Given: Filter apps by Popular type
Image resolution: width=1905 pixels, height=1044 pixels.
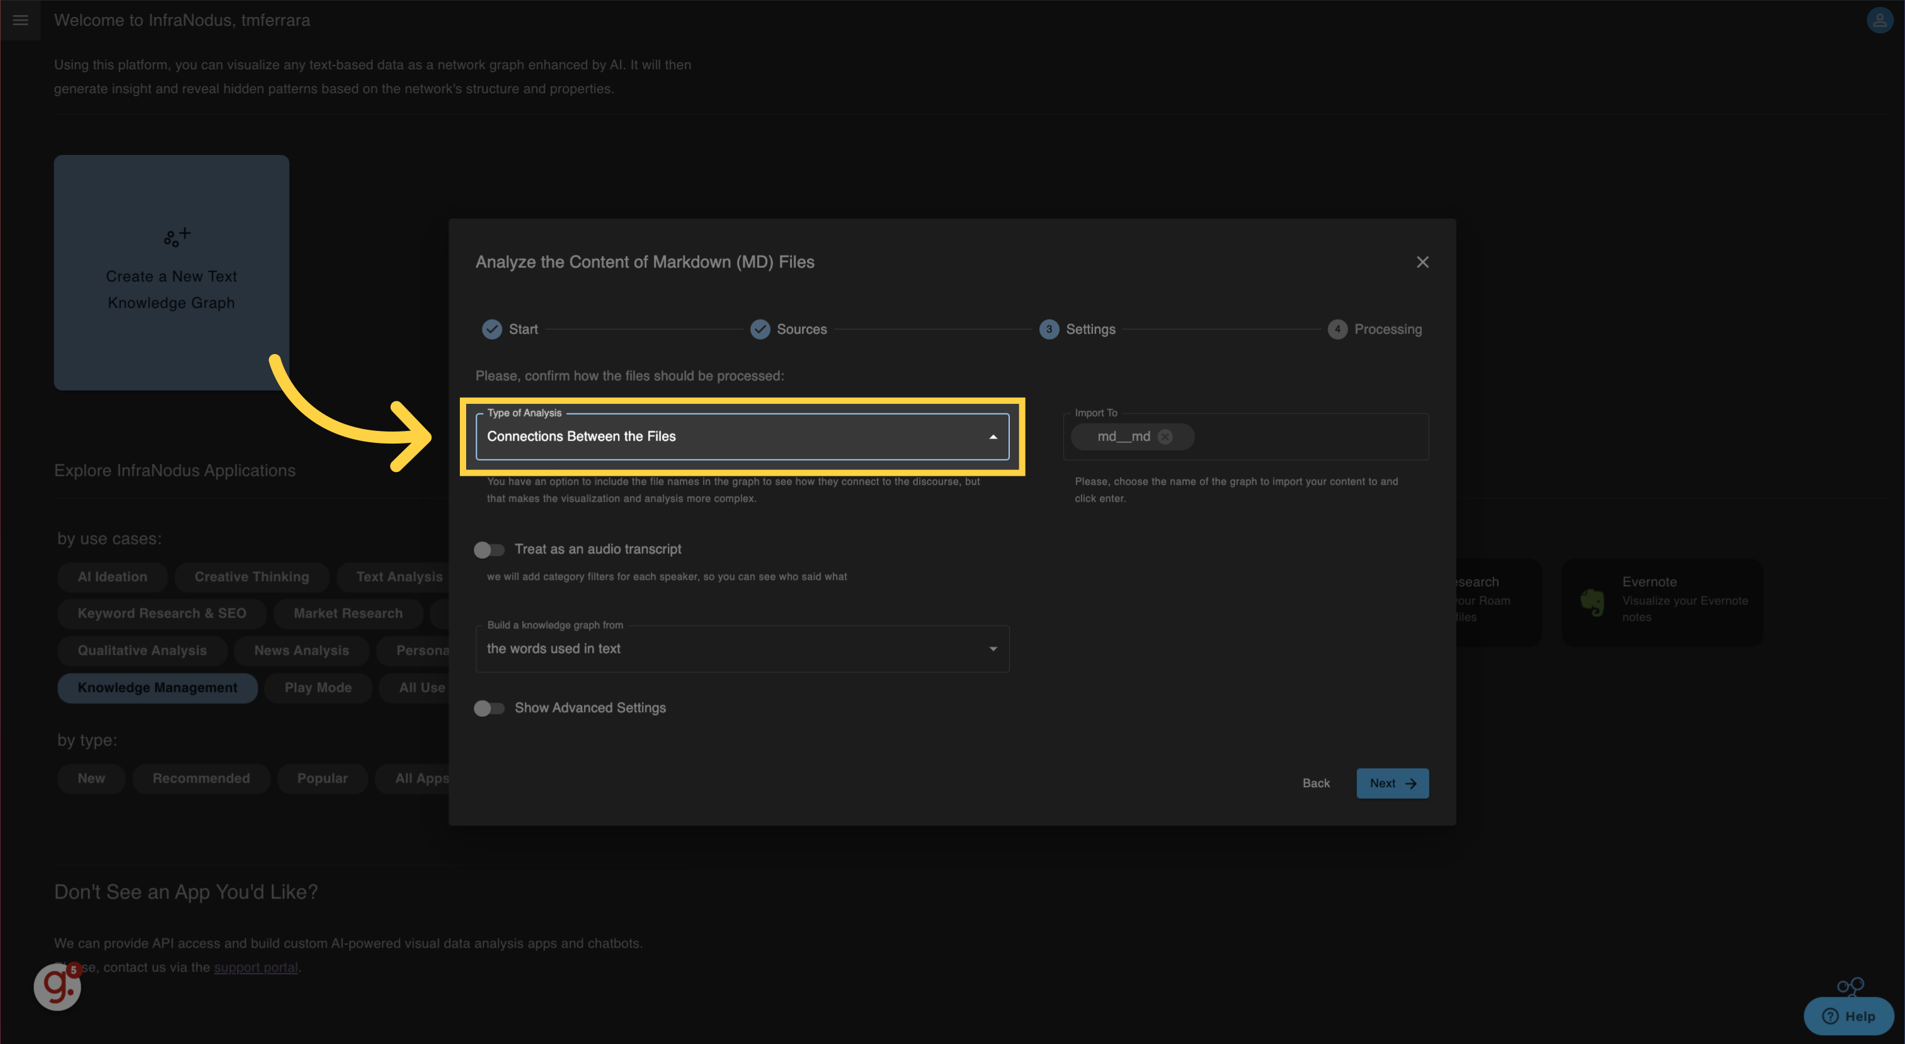Looking at the screenshot, I should click(323, 779).
